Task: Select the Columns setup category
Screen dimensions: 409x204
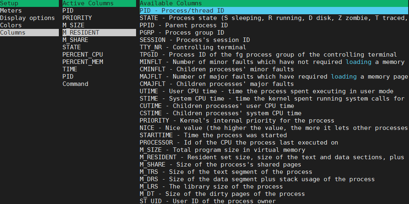Action: click(x=29, y=33)
